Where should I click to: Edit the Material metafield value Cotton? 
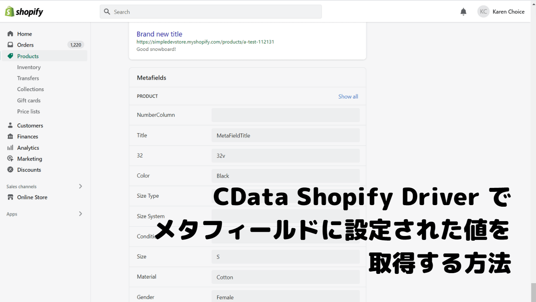coord(286,277)
